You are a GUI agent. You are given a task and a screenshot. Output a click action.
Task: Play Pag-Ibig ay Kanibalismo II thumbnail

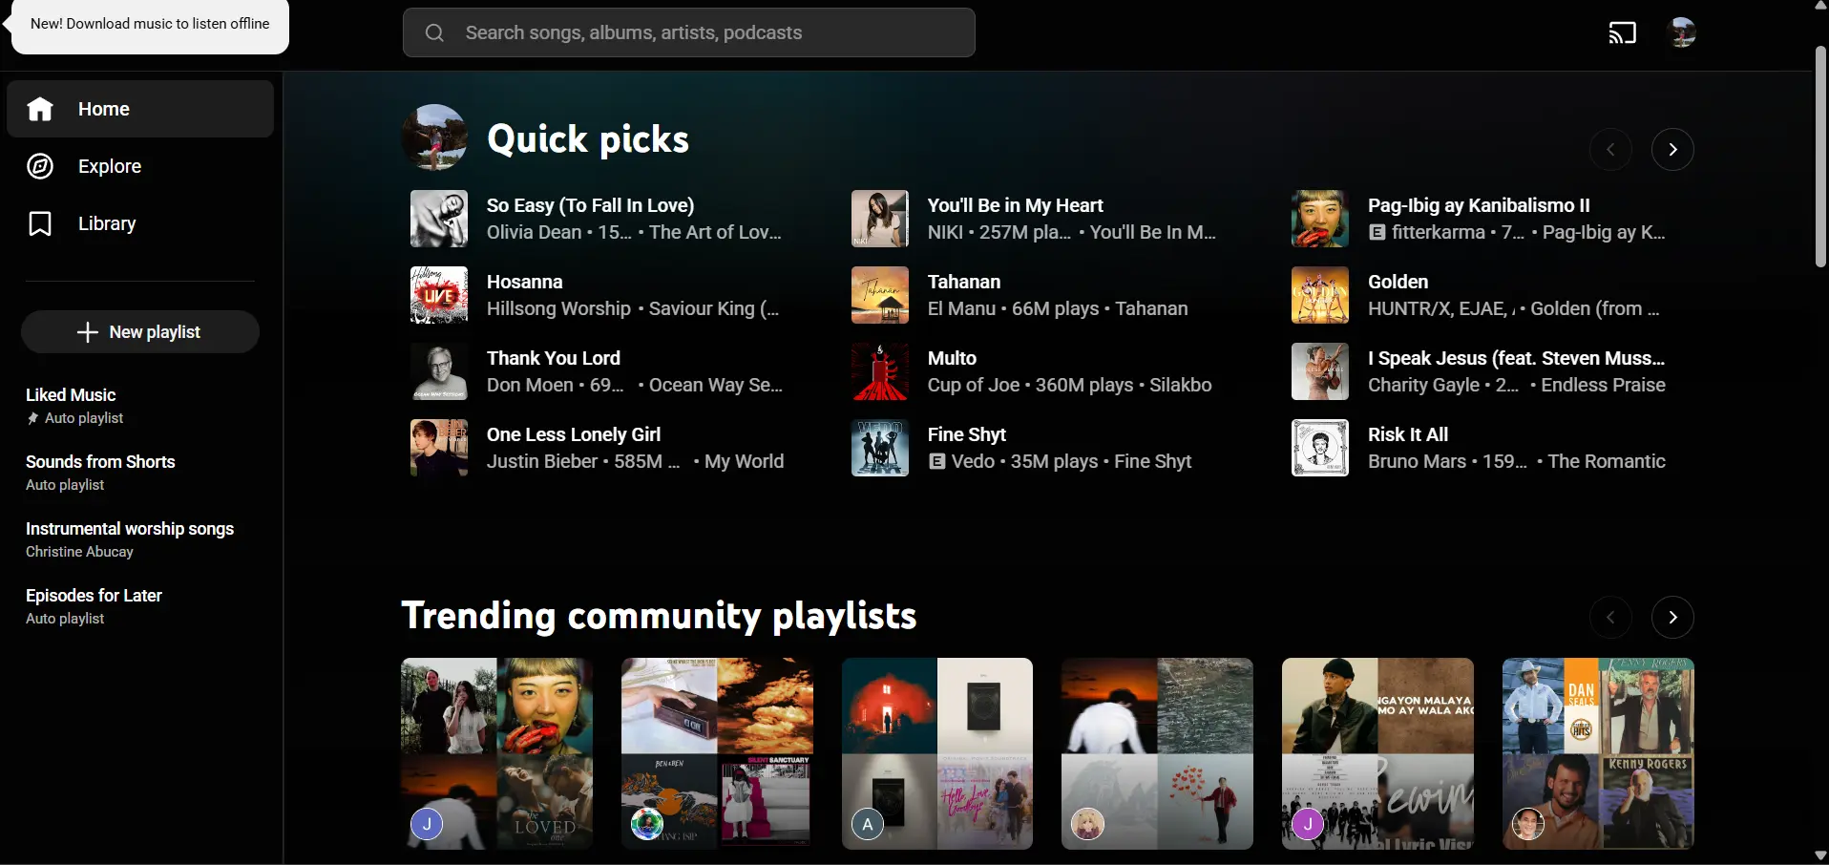click(1320, 219)
